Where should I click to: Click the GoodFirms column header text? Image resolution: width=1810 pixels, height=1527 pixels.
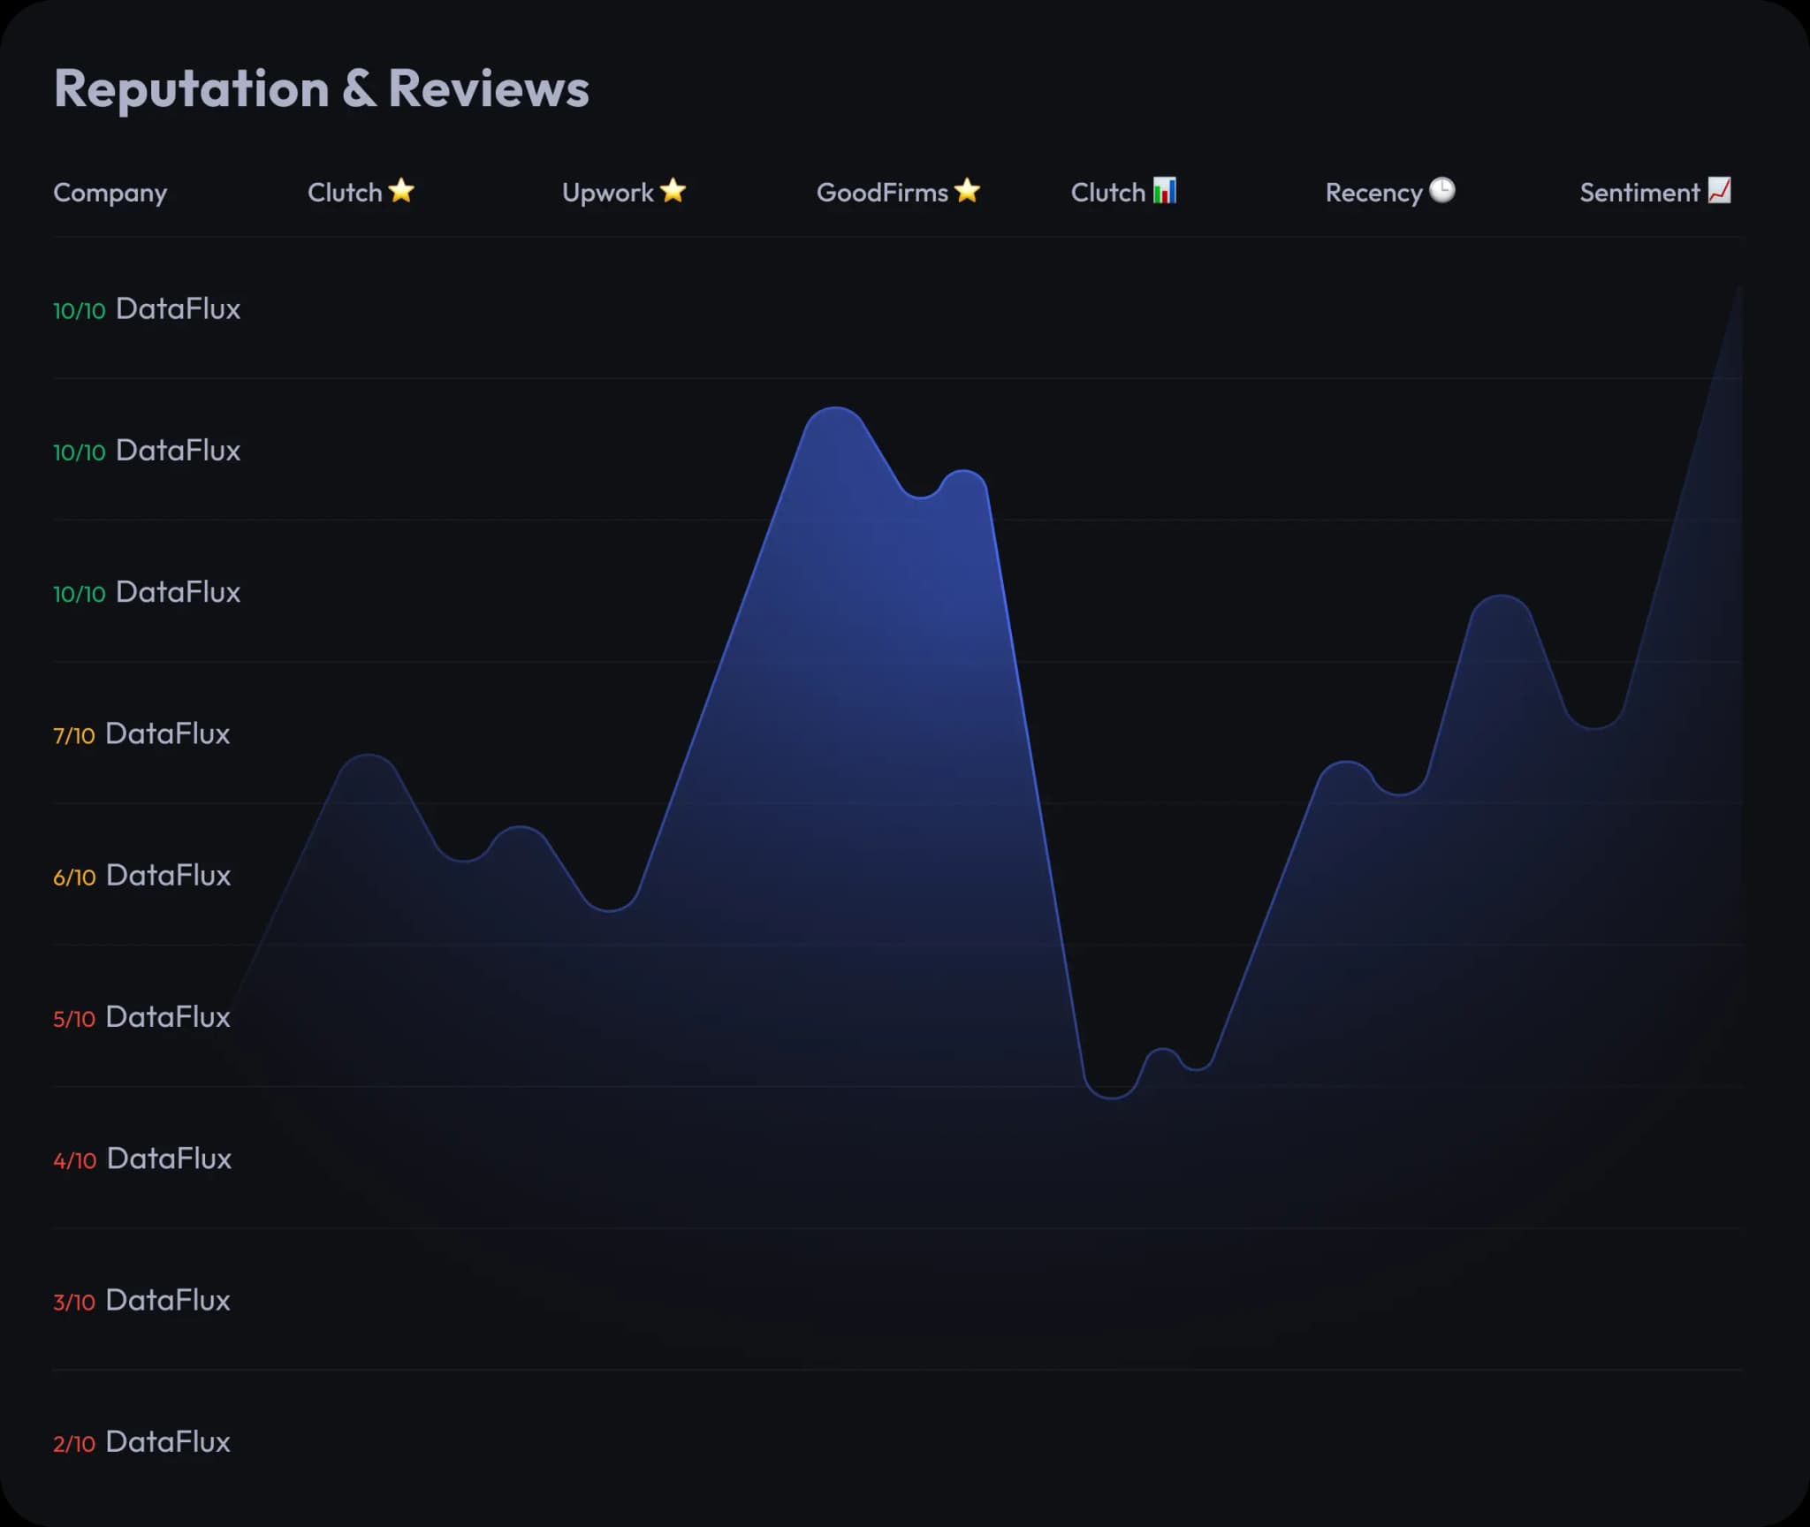point(881,193)
